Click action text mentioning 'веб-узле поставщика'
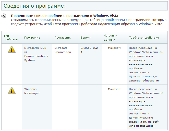Screen dimensions: 169x131 (146, 108)
